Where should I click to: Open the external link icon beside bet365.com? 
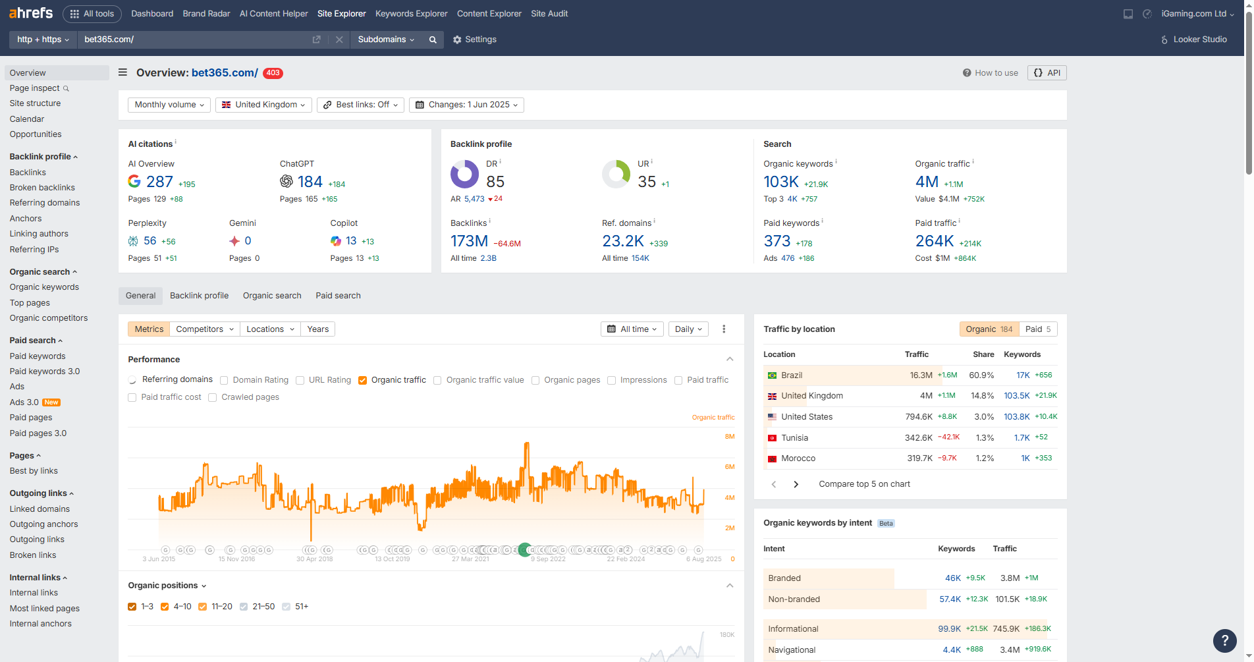316,40
